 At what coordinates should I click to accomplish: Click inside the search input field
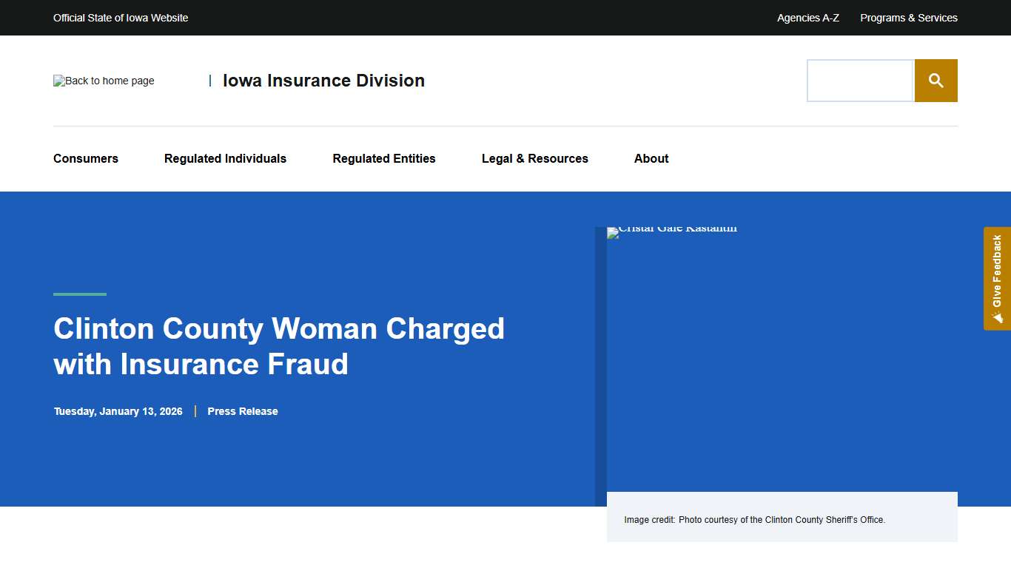(859, 80)
